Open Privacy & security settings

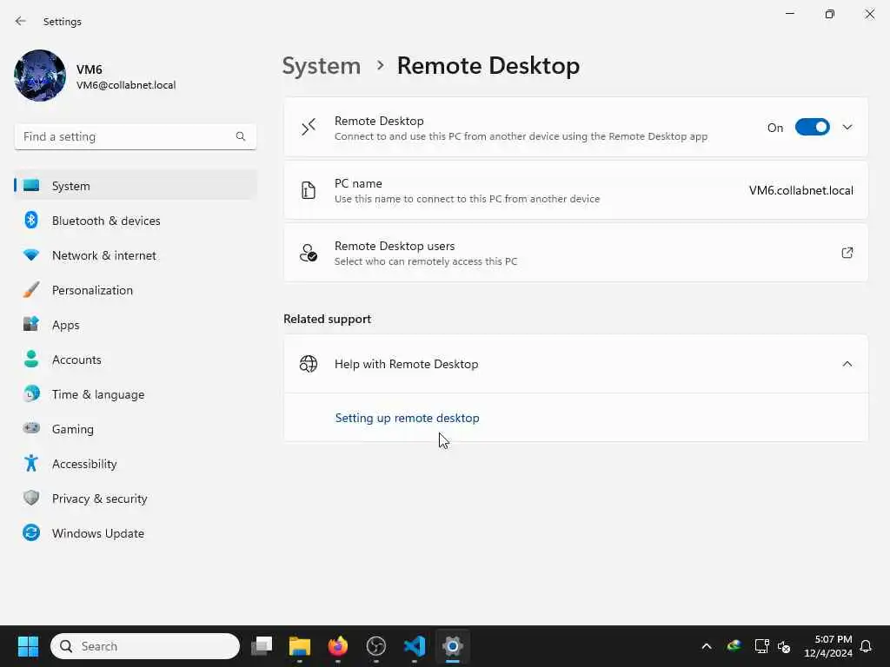[x=135, y=499]
